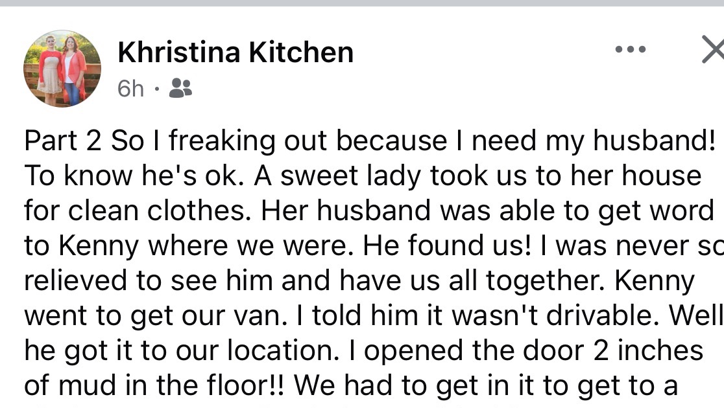Click the 'To know he's ok.' sentence
This screenshot has height=408, width=724.
[x=134, y=176]
